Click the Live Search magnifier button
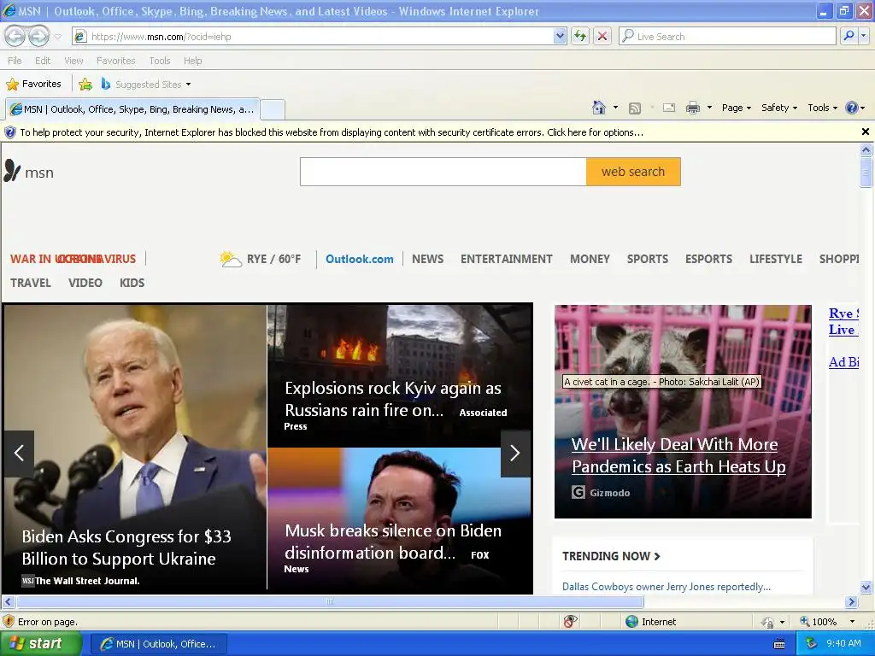 pos(849,36)
